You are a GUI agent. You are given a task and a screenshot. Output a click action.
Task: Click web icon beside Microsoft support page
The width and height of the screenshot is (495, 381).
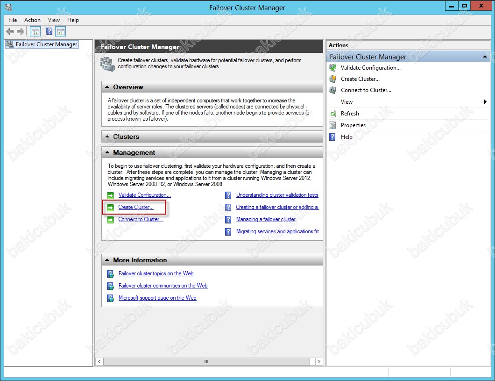pyautogui.click(x=110, y=298)
